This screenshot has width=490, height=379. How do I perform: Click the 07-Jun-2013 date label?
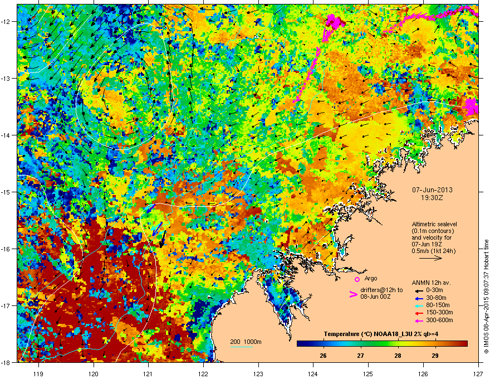pos(432,190)
